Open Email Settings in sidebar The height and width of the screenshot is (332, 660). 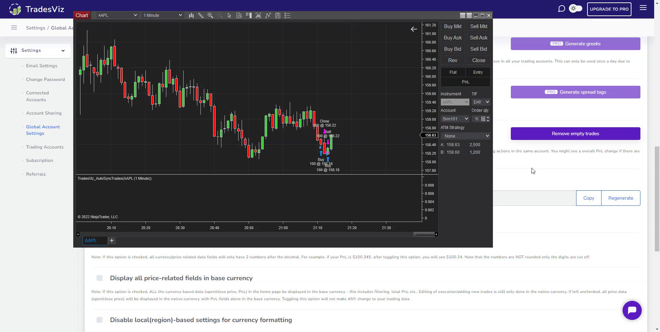(x=42, y=66)
